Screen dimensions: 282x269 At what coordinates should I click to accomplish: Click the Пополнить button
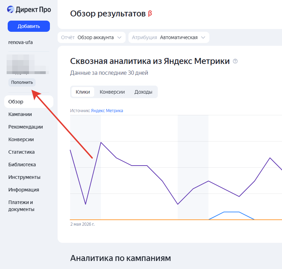[22, 82]
